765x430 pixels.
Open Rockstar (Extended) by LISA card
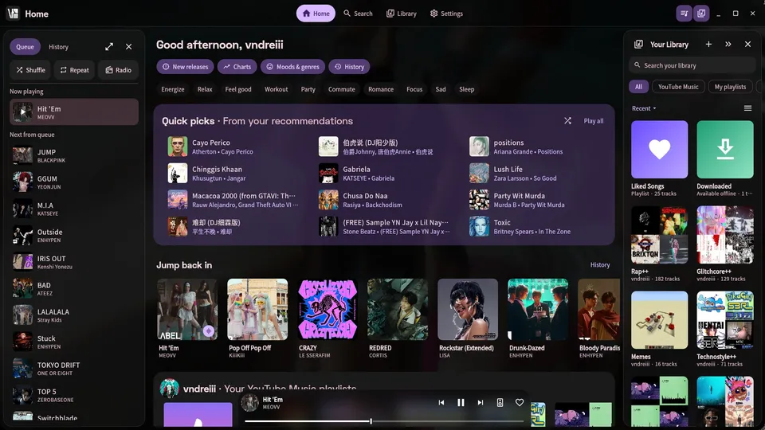point(468,319)
